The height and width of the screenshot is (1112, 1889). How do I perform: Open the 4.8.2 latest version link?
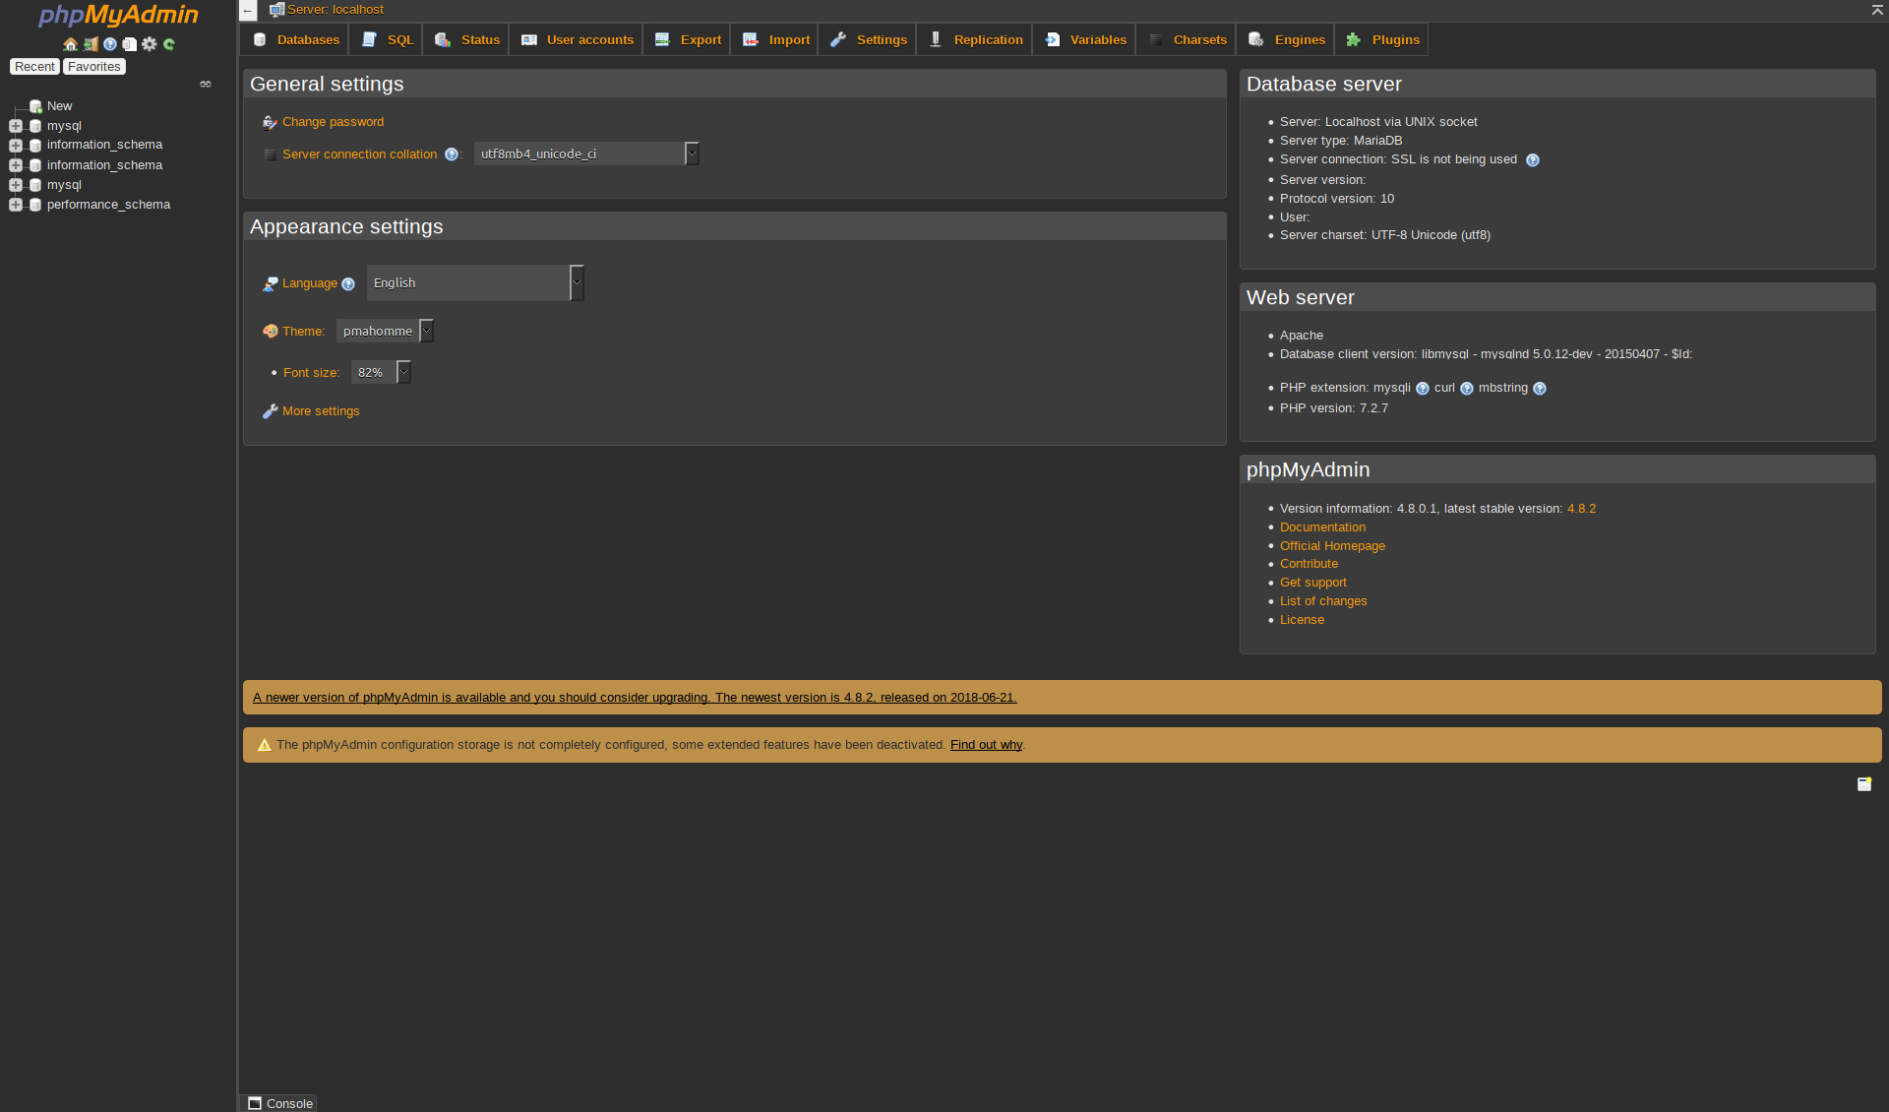tap(1580, 509)
